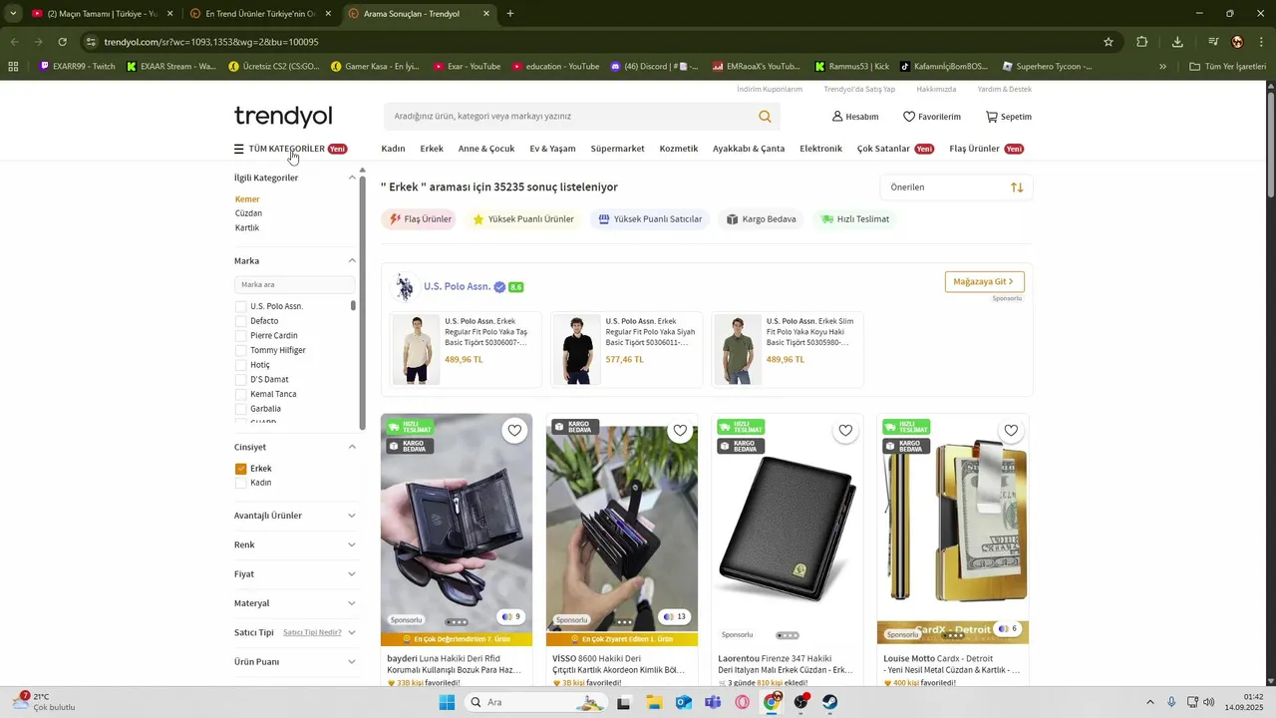Check Kemal Tanca brand checkbox

240,394
